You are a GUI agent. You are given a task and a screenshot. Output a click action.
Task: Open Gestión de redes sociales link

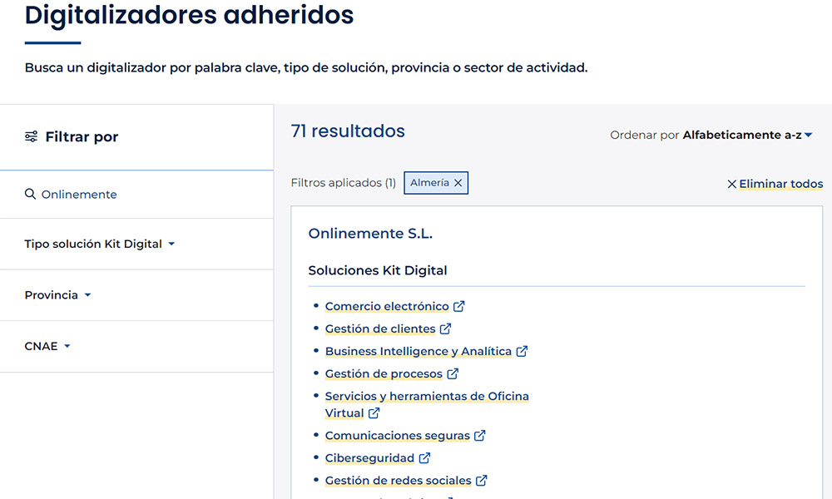[x=398, y=481]
